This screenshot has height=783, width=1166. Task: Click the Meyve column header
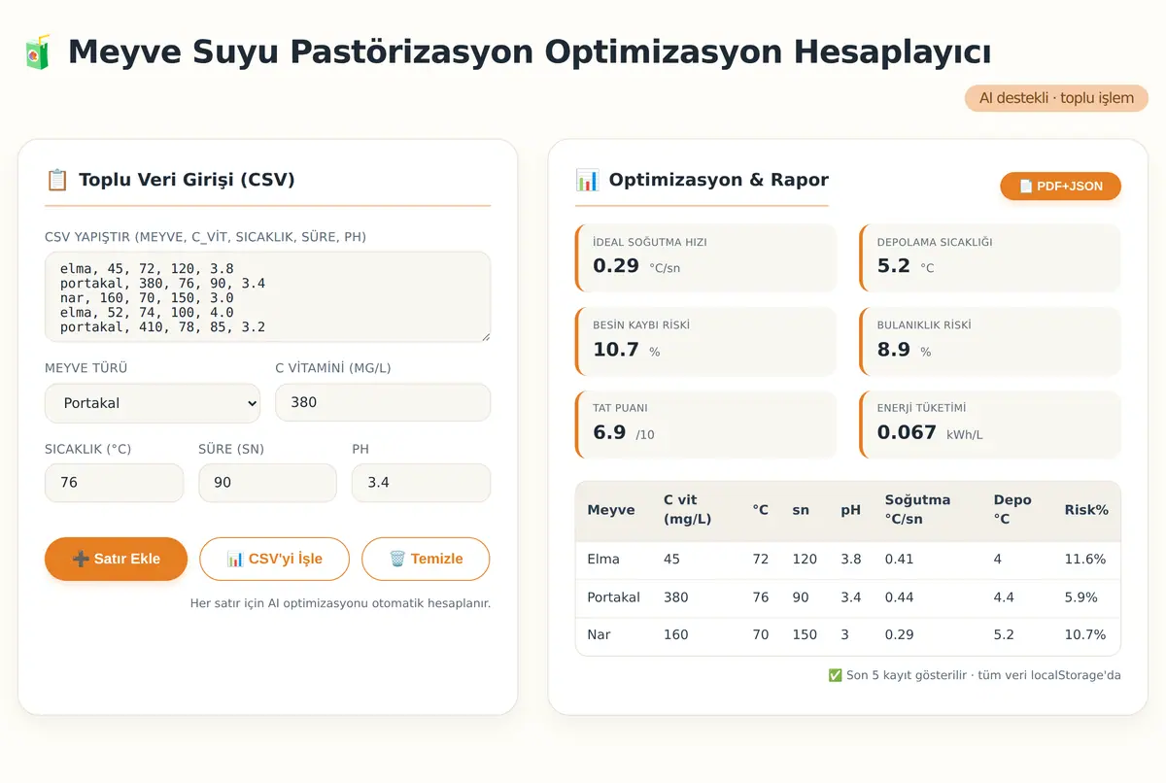(611, 510)
